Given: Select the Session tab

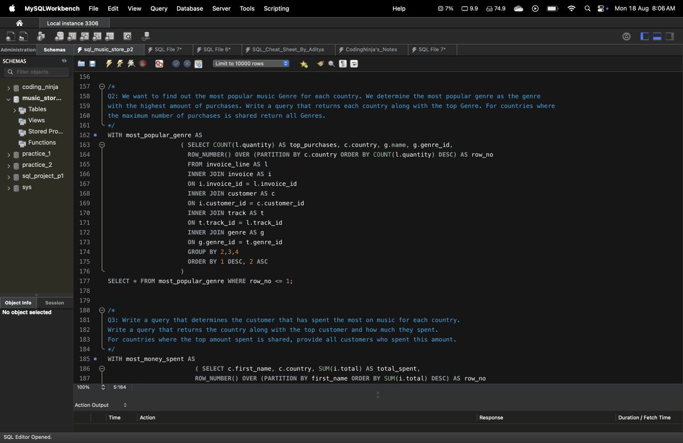Looking at the screenshot, I should pos(55,303).
